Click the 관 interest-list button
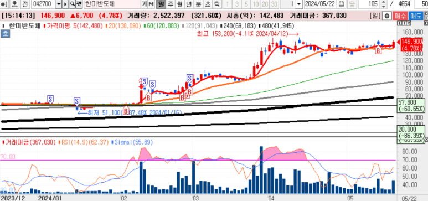 (x=79, y=4)
